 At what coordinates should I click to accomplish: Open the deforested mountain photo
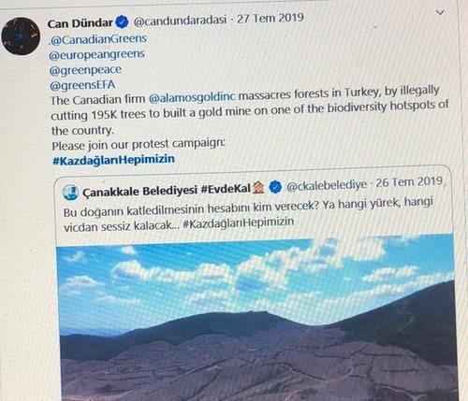256,318
